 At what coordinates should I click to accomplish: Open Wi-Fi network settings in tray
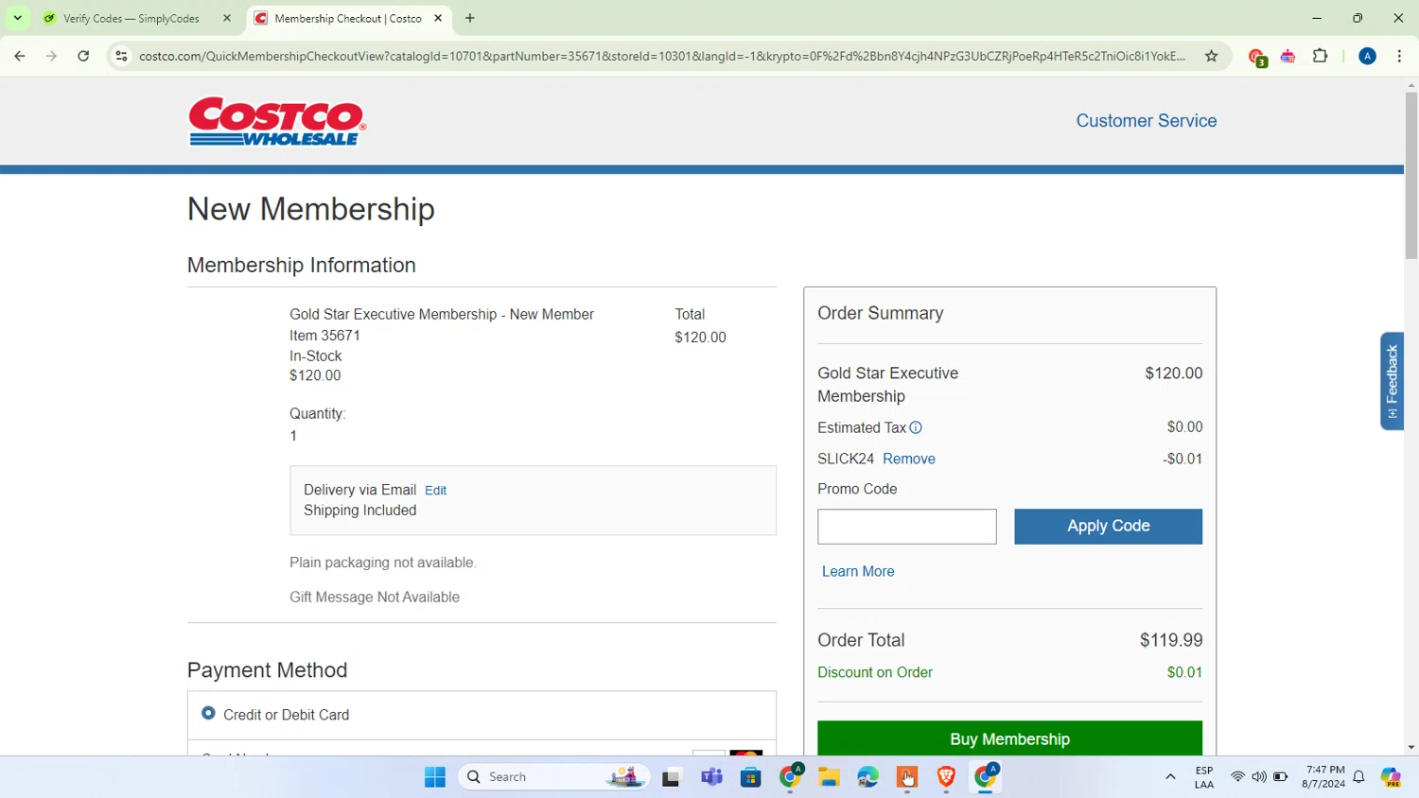pos(1237,777)
